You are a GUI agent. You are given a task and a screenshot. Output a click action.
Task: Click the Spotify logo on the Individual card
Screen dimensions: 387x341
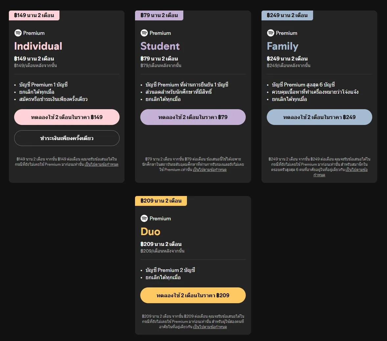point(18,33)
